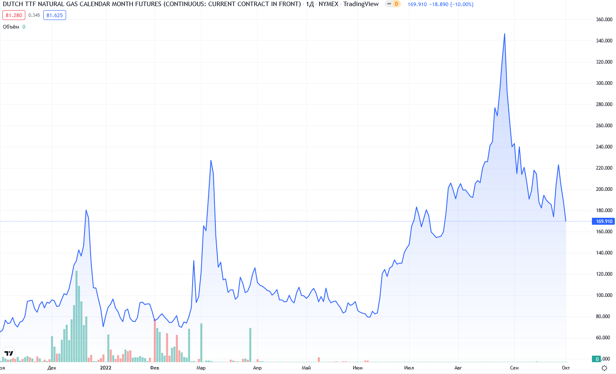Click the 340.000 level on price scale
The height and width of the screenshot is (374, 616).
[604, 41]
